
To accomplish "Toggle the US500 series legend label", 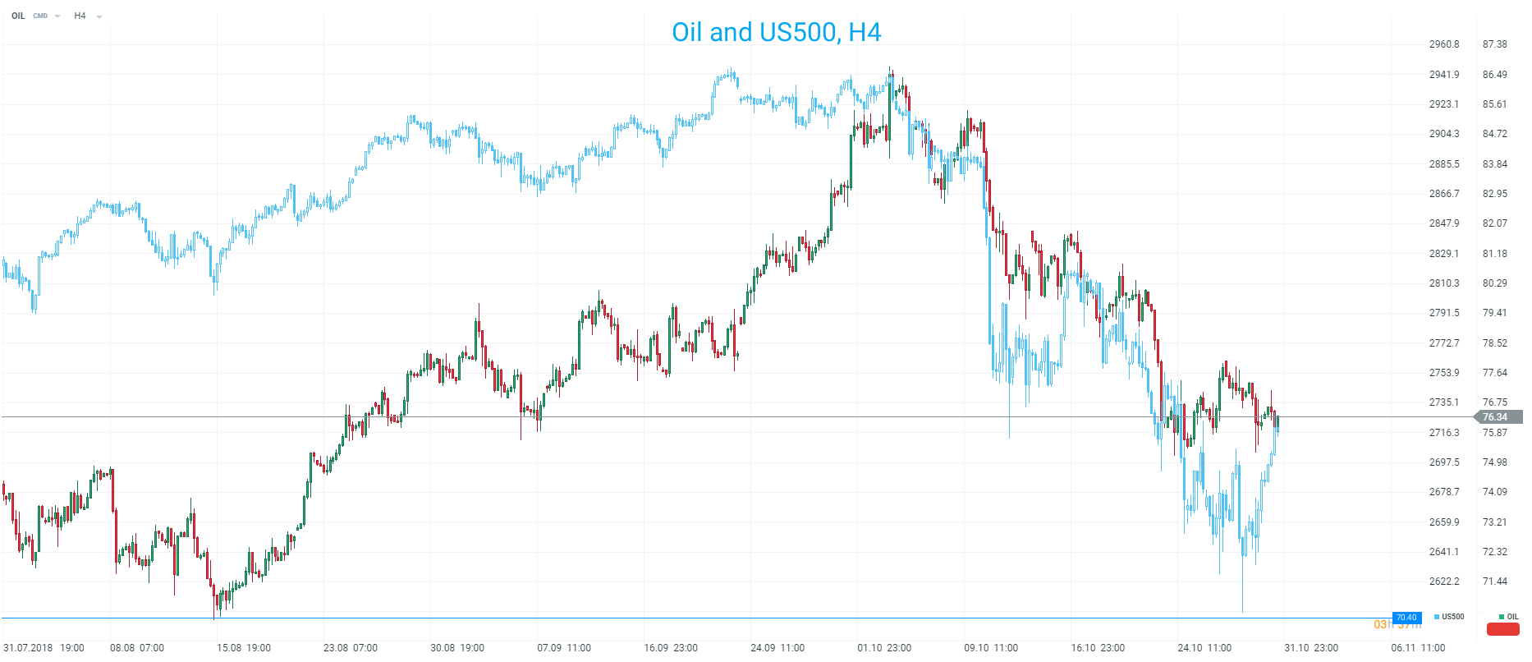I will (1453, 617).
